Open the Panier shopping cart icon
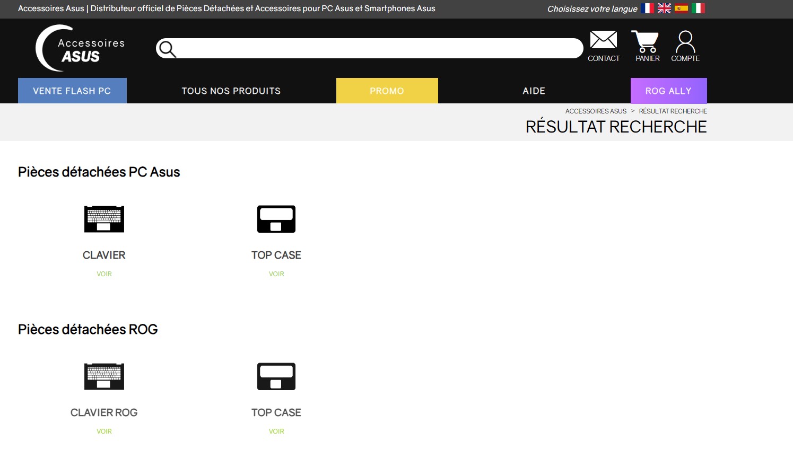 click(x=645, y=41)
